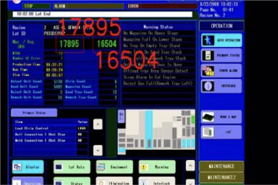The height and width of the screenshot is (185, 278).
Task: Click down chevron beside Primary Status table
Action: (98, 150)
